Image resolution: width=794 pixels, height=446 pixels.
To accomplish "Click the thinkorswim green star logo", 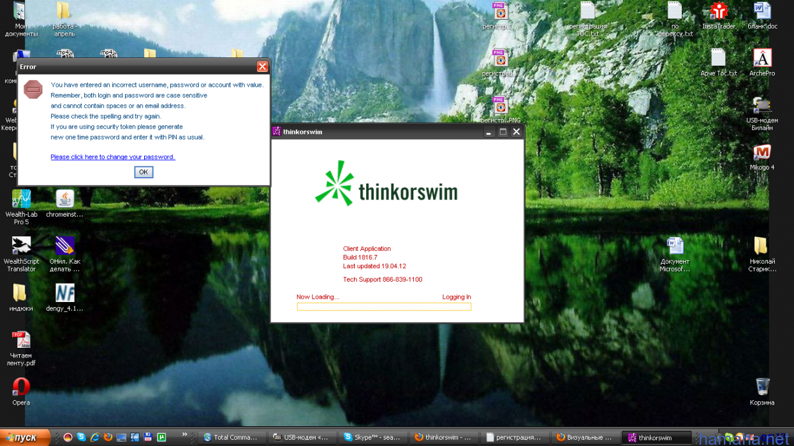I will (334, 183).
